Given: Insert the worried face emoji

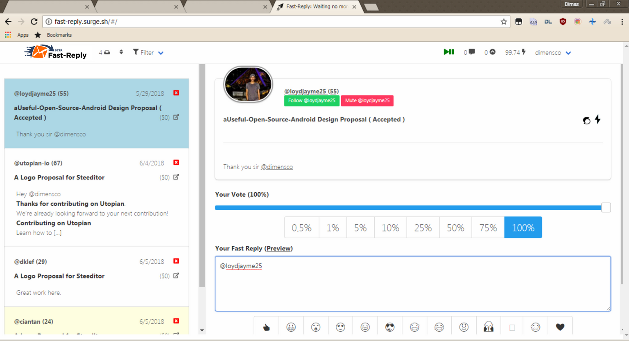Looking at the screenshot, I should coord(464,327).
